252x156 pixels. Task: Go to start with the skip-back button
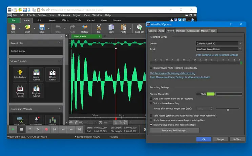coord(55,129)
